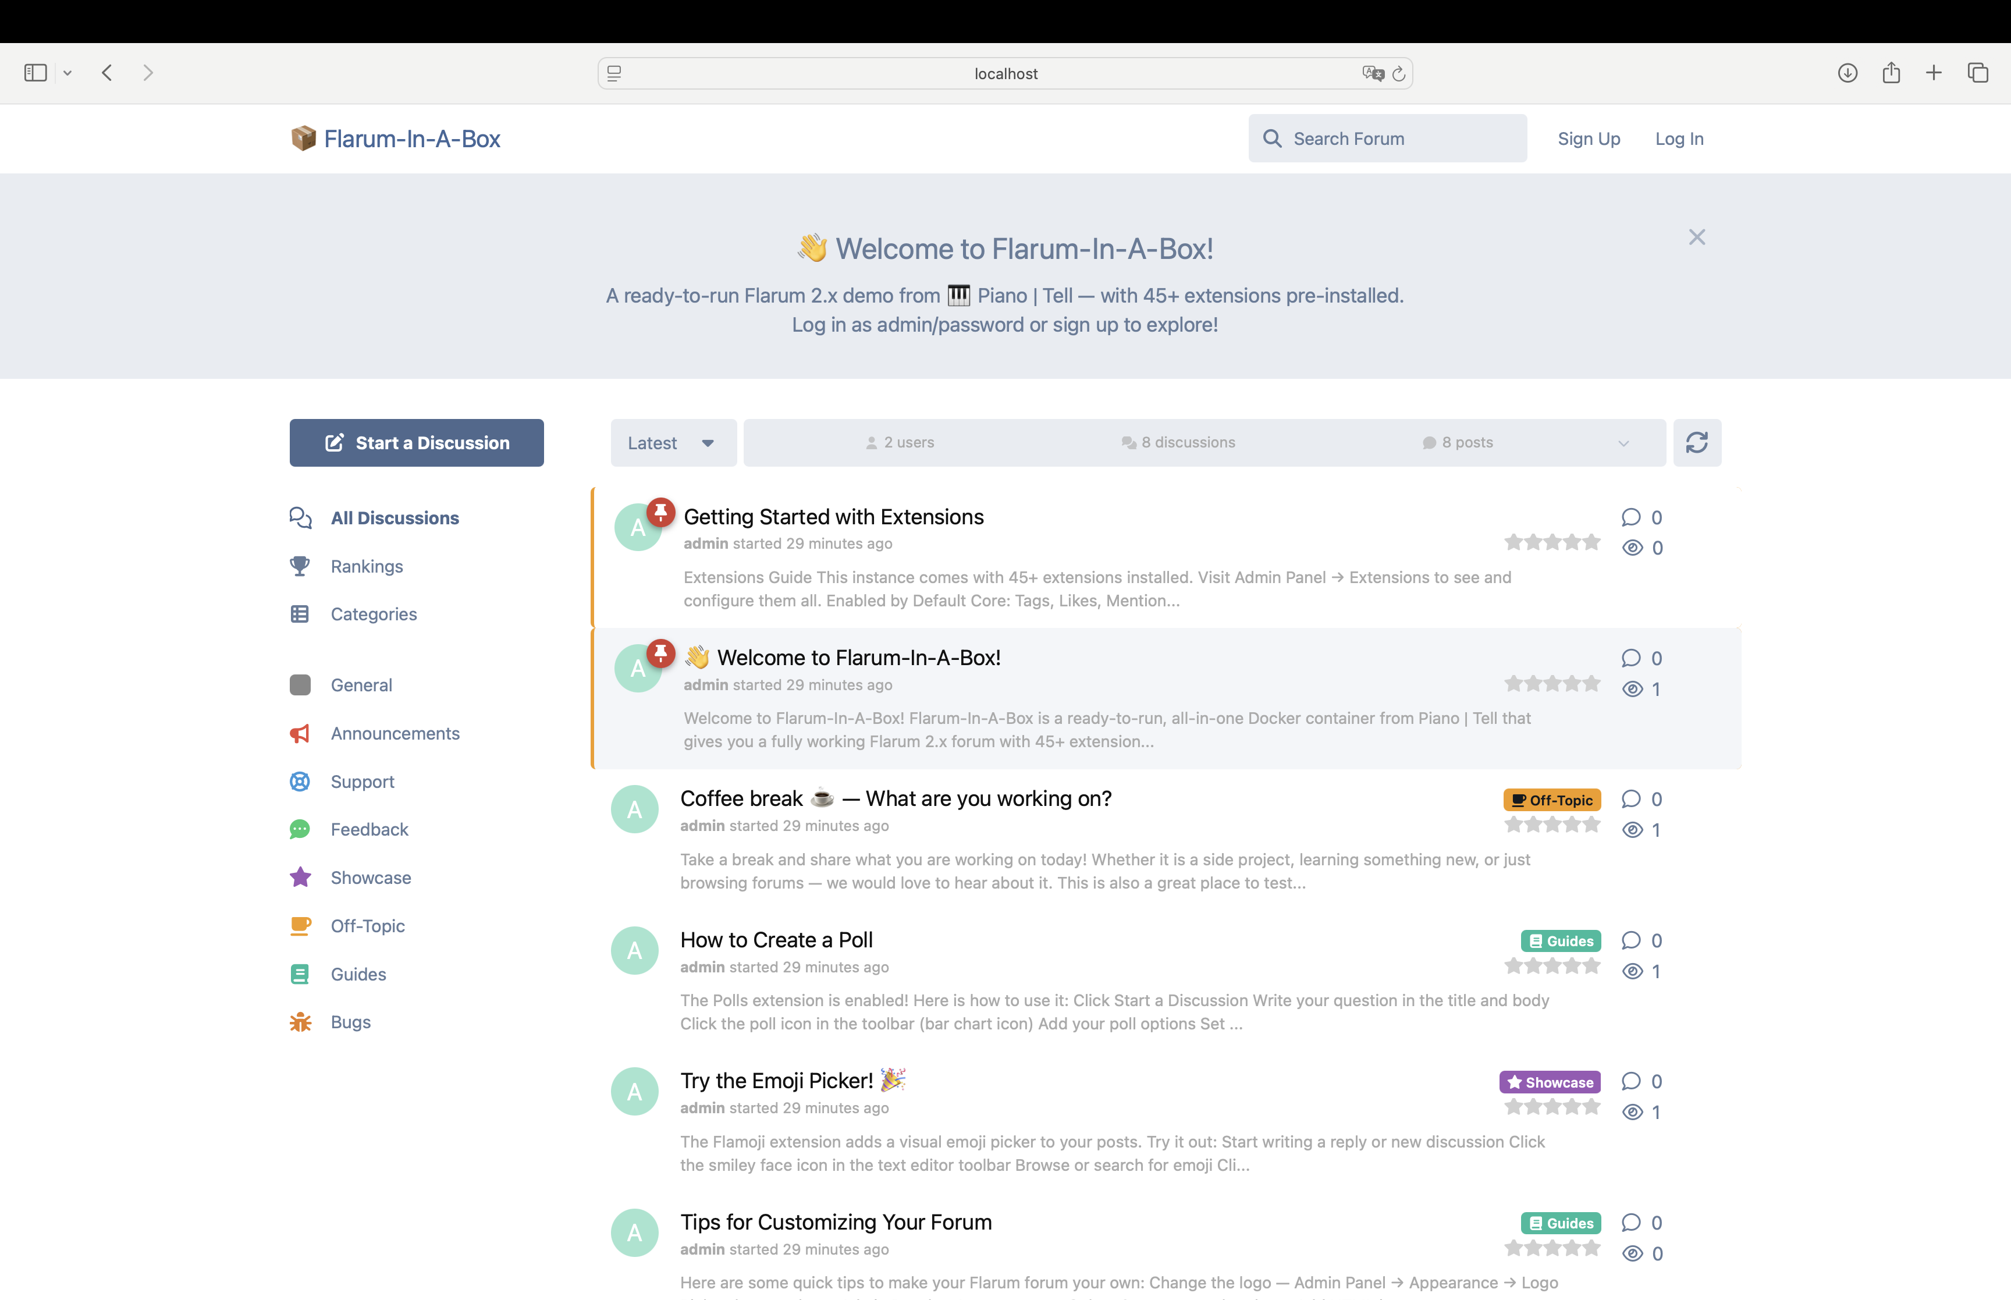The image size is (2011, 1300).
Task: Click the Off-Topic tag badge on Coffee break
Action: pos(1552,800)
